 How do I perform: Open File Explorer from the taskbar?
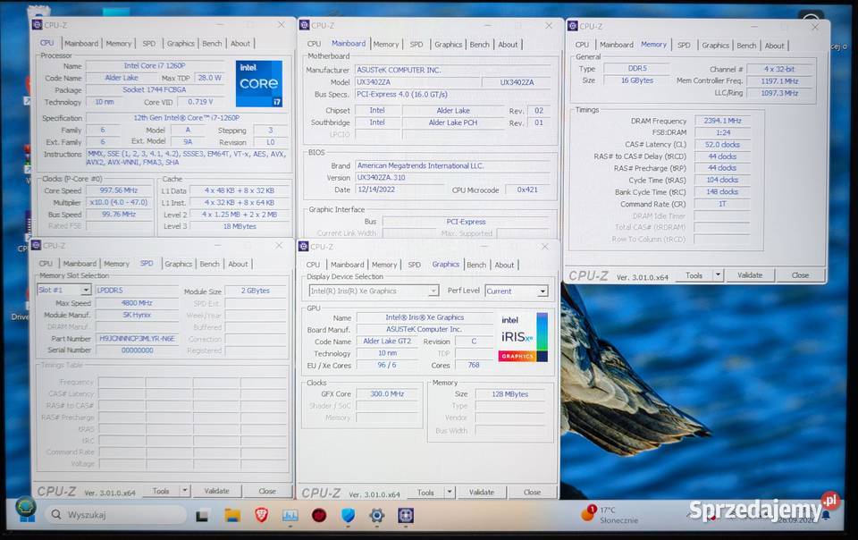click(232, 515)
